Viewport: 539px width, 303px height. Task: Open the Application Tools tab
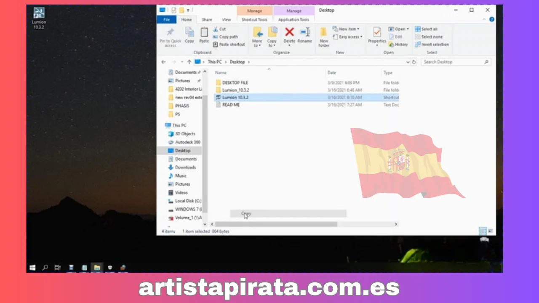pyautogui.click(x=294, y=19)
